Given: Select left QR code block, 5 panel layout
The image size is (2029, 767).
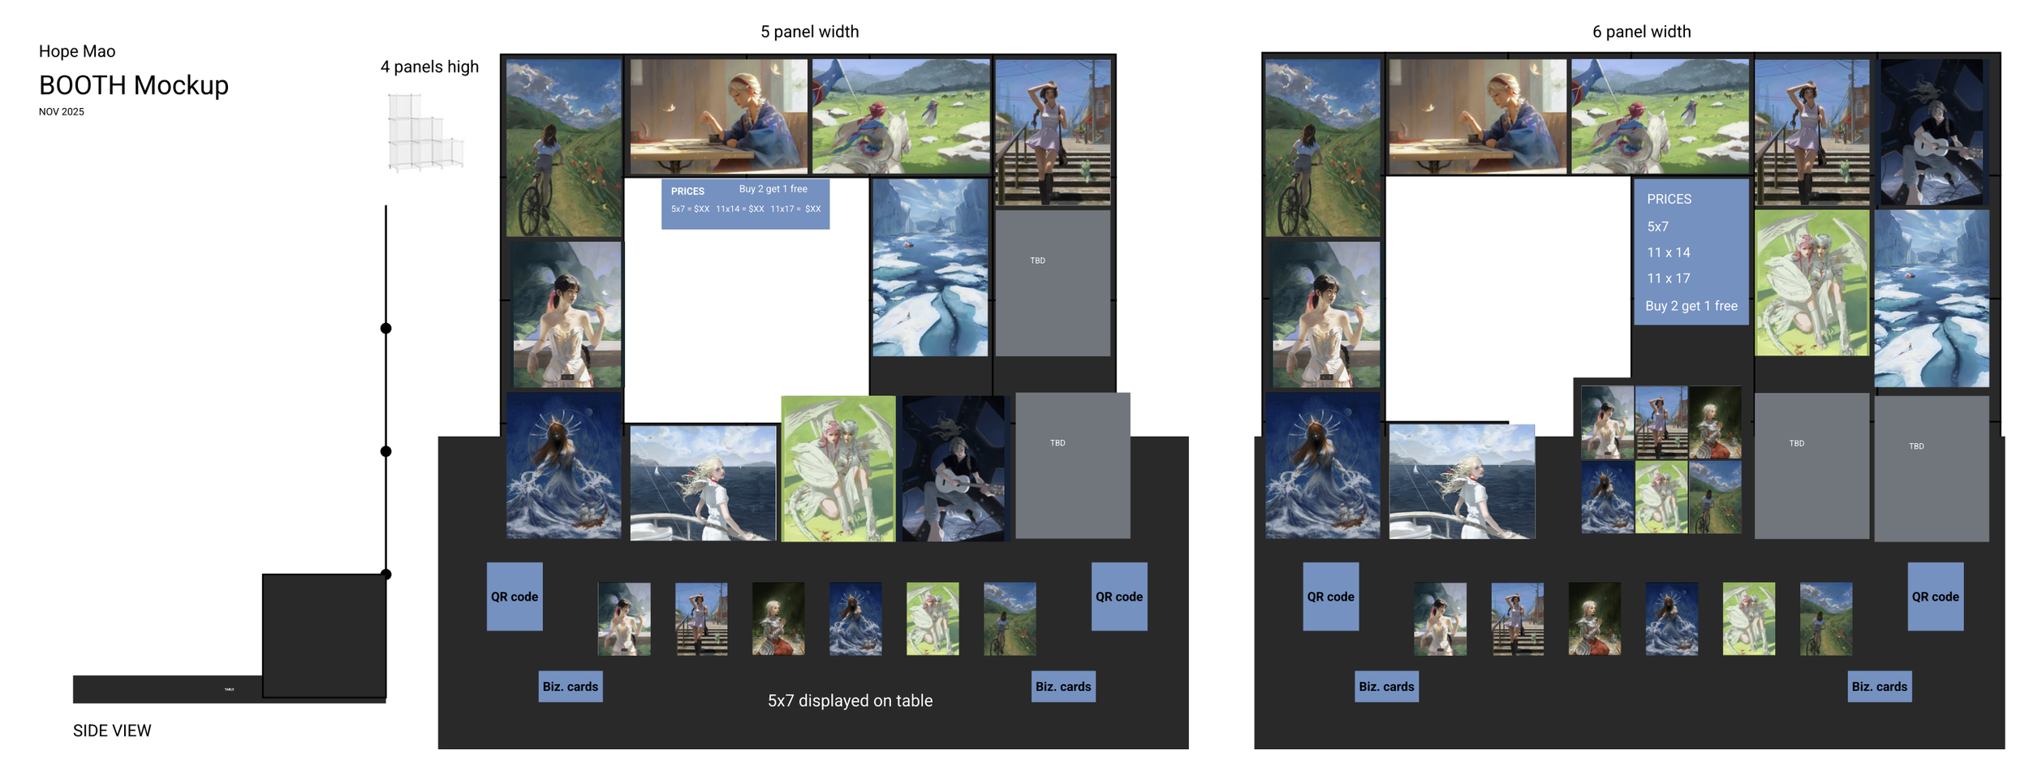Looking at the screenshot, I should (515, 597).
